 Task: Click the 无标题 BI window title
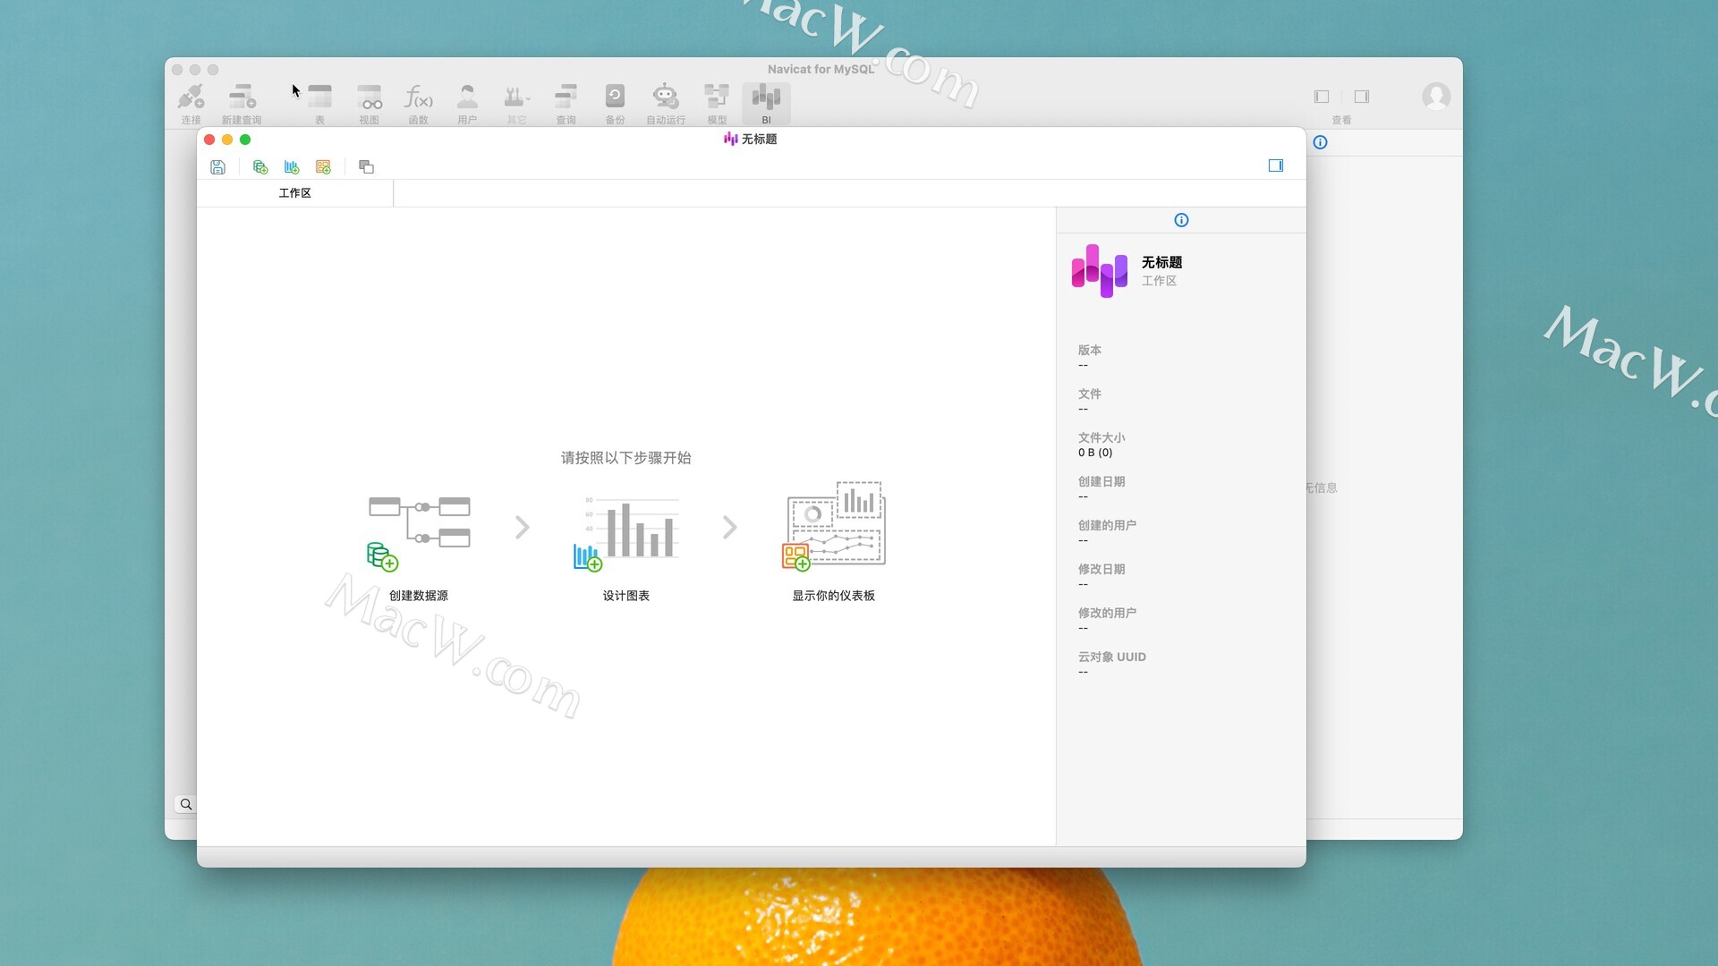tap(759, 139)
